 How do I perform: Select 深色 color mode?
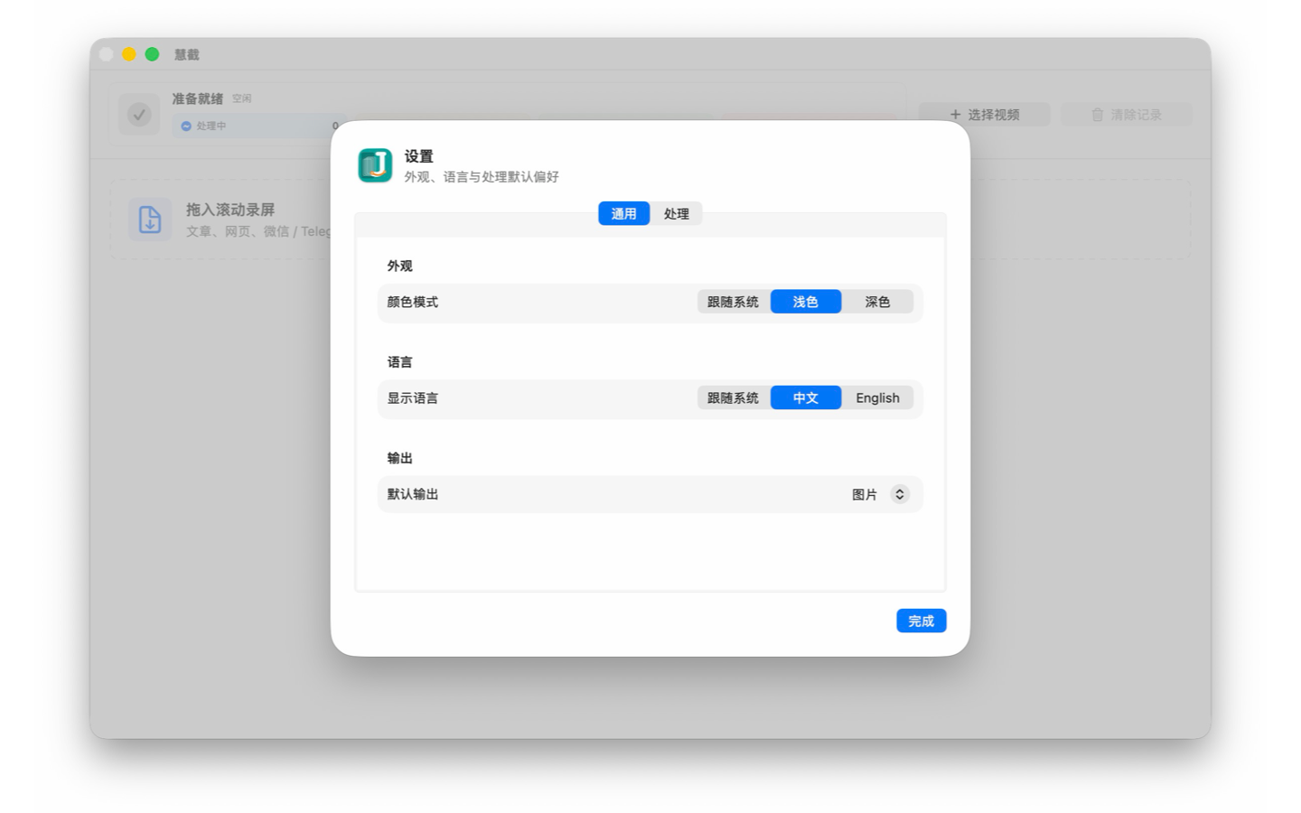pyautogui.click(x=877, y=302)
